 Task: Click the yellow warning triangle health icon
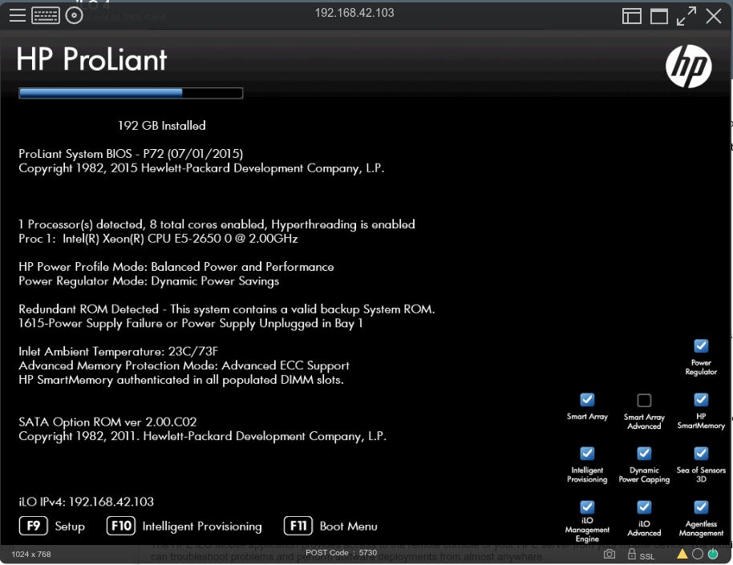coord(682,554)
